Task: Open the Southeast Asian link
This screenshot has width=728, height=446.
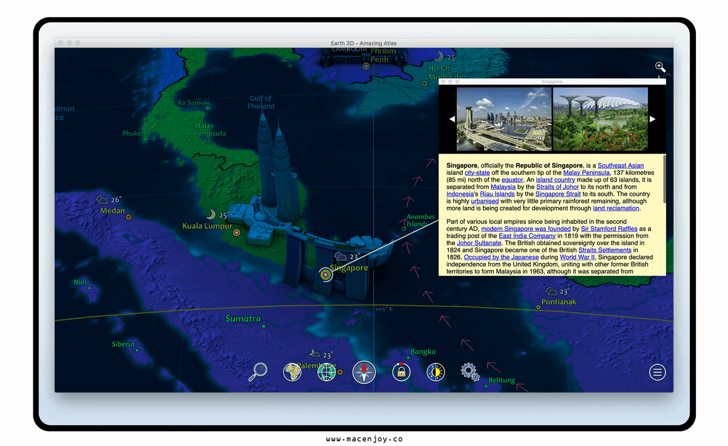Action: [x=621, y=165]
